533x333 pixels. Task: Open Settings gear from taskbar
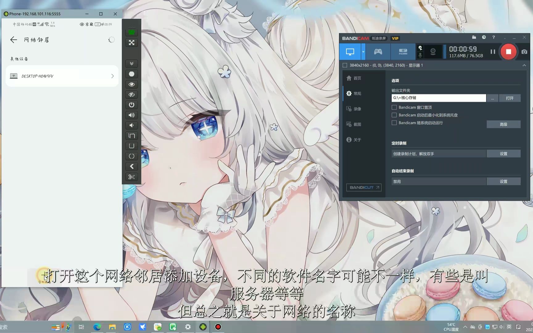coord(188,327)
